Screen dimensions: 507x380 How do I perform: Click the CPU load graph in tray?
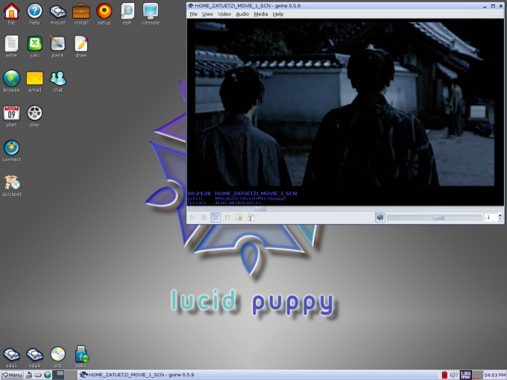click(478, 375)
